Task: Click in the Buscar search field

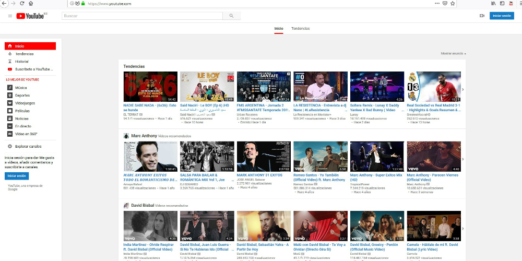Action: pos(142,16)
